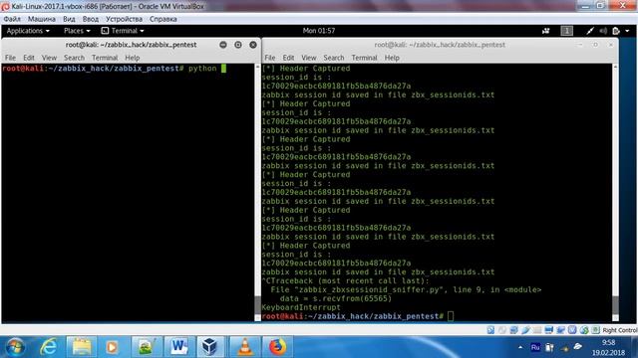Open Файл menu in VirtualBox
Image resolution: width=638 pixels, height=358 pixels.
tap(12, 19)
